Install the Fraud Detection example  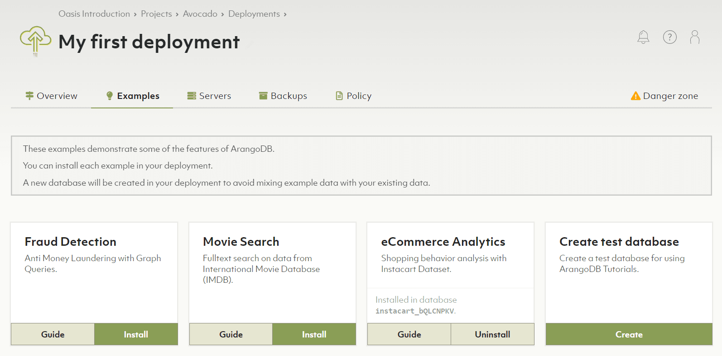pyautogui.click(x=136, y=334)
